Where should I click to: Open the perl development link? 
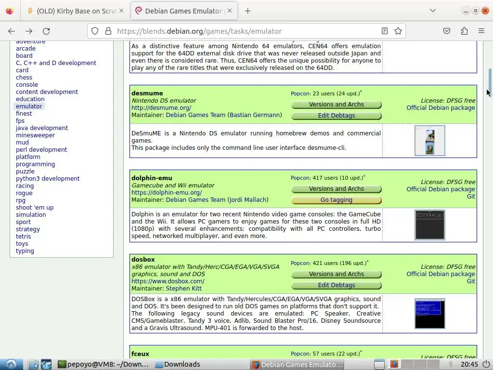click(x=41, y=150)
